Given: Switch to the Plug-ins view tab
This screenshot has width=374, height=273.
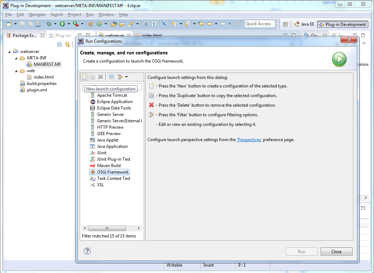Looking at the screenshot, I should (x=60, y=36).
